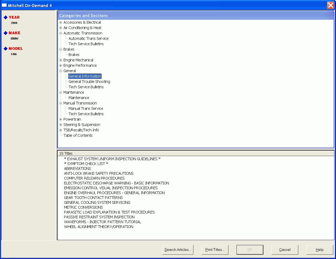Select the Automatic Transmission tree label
Viewport: 336px width, 259px height.
83,33
